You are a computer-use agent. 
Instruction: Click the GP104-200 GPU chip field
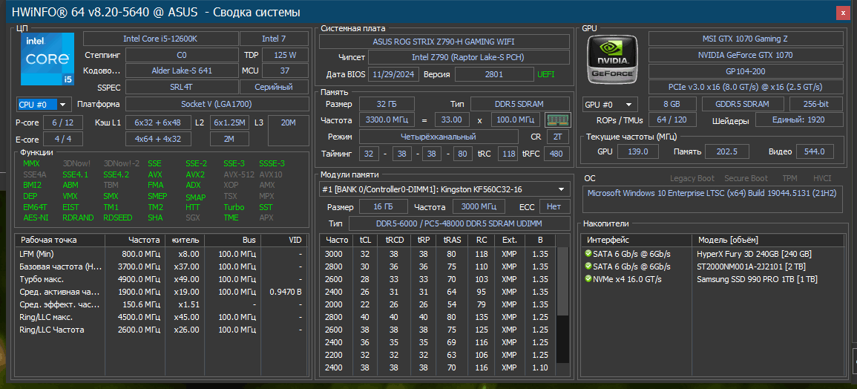[745, 71]
